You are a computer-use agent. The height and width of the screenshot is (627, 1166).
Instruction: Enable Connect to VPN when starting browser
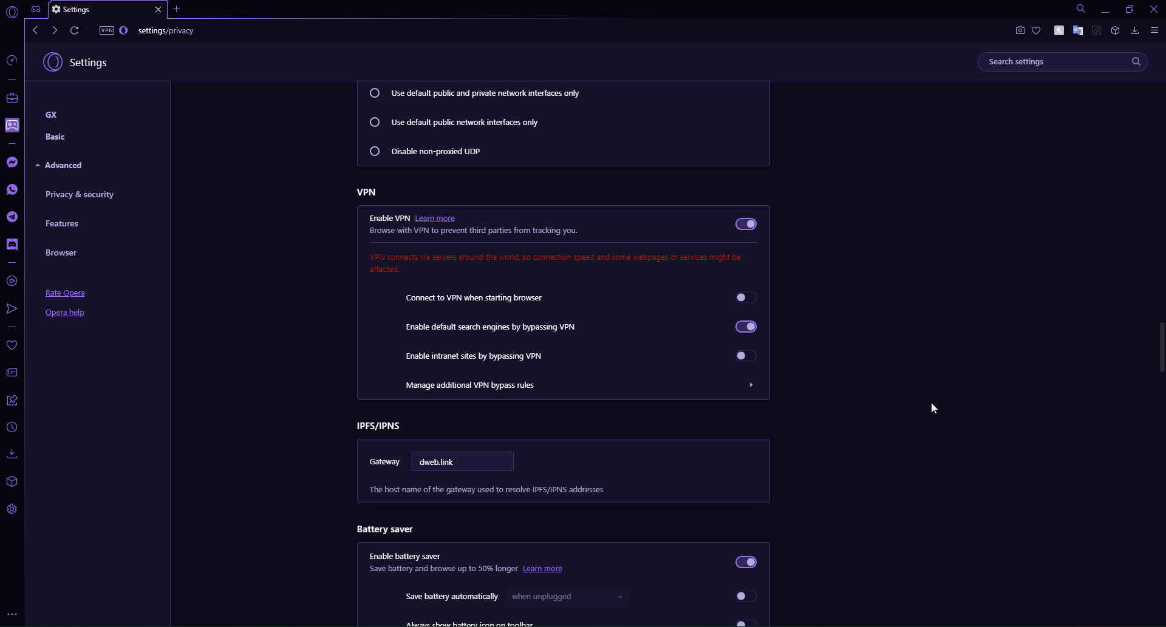pos(746,297)
